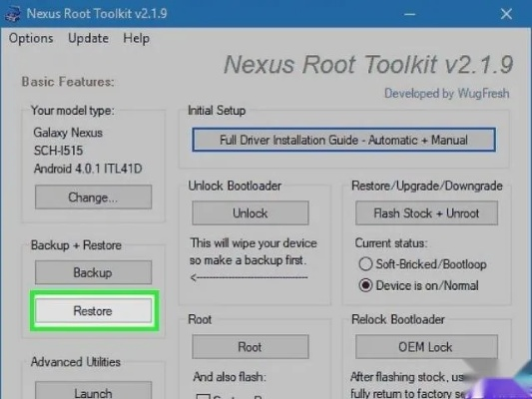Open the Help menu
This screenshot has height=399, width=532.
(136, 38)
